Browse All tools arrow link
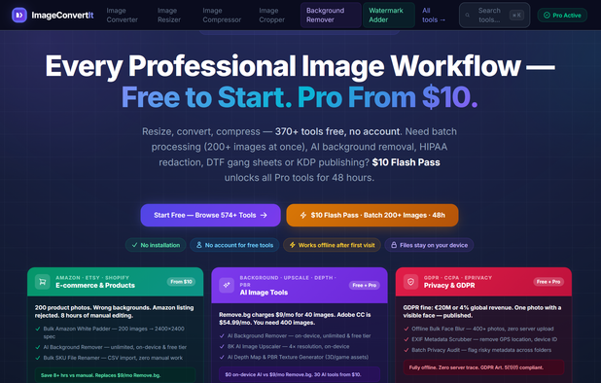Image resolution: width=601 pixels, height=383 pixels. [x=434, y=16]
